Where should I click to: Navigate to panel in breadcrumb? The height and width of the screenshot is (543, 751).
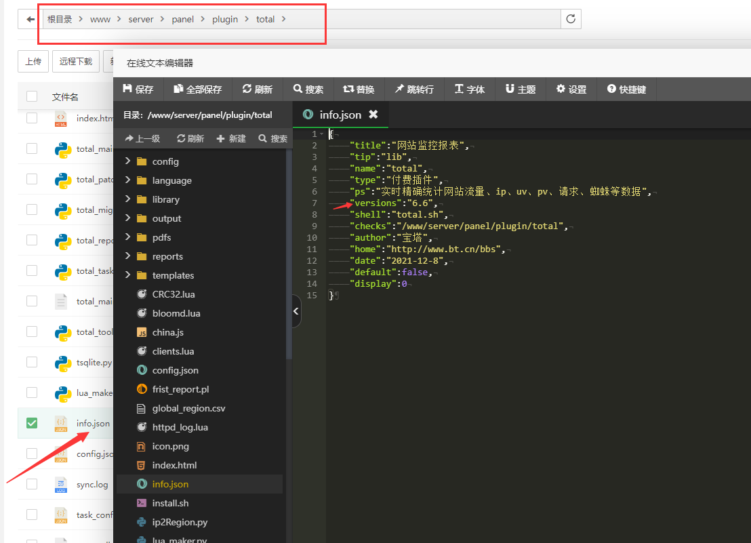tap(182, 19)
